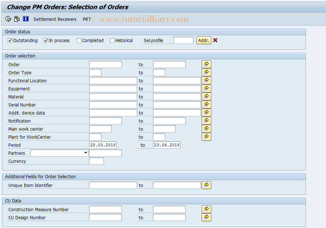Screen dimensions: 326x228
Task: Open multiple selection for Construction Measure Number
Action: (x=206, y=209)
